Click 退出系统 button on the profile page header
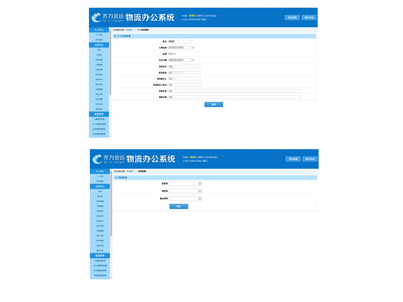 pos(309,18)
